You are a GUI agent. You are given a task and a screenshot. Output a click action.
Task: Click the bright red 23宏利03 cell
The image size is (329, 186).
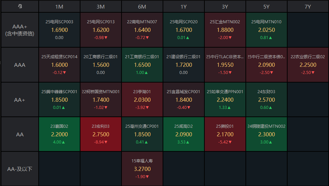click(x=101, y=134)
